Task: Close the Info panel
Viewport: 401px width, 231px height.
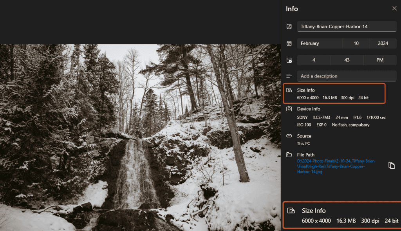Action: [394, 9]
